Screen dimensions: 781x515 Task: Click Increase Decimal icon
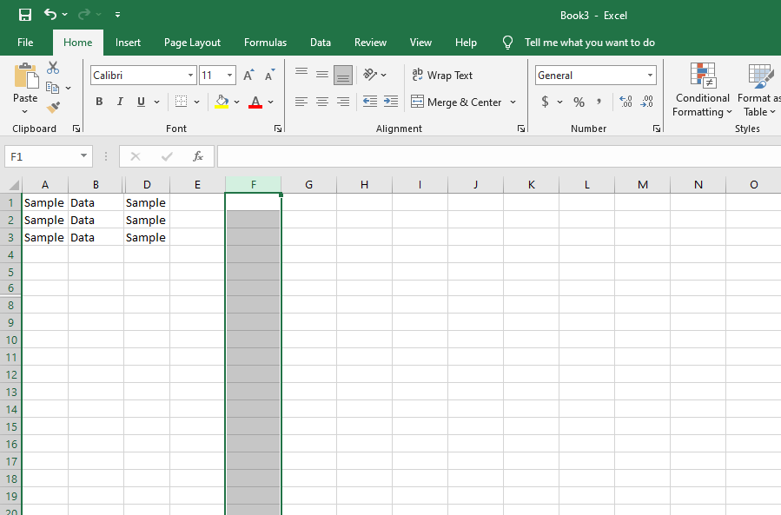(625, 102)
